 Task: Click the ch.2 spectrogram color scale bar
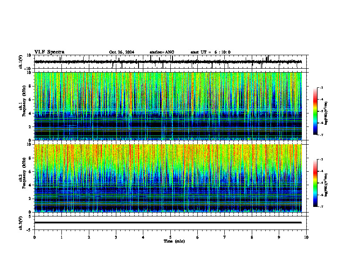click(x=315, y=183)
